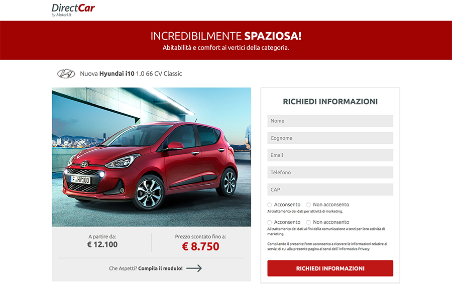Click the starting price € 12.100
452x288 pixels.
pos(102,244)
